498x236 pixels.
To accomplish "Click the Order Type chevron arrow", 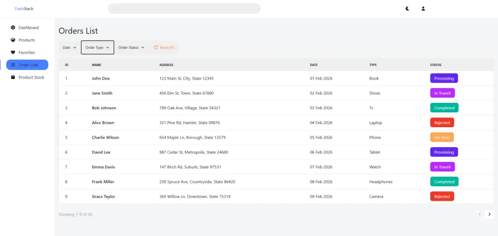I will [108, 48].
